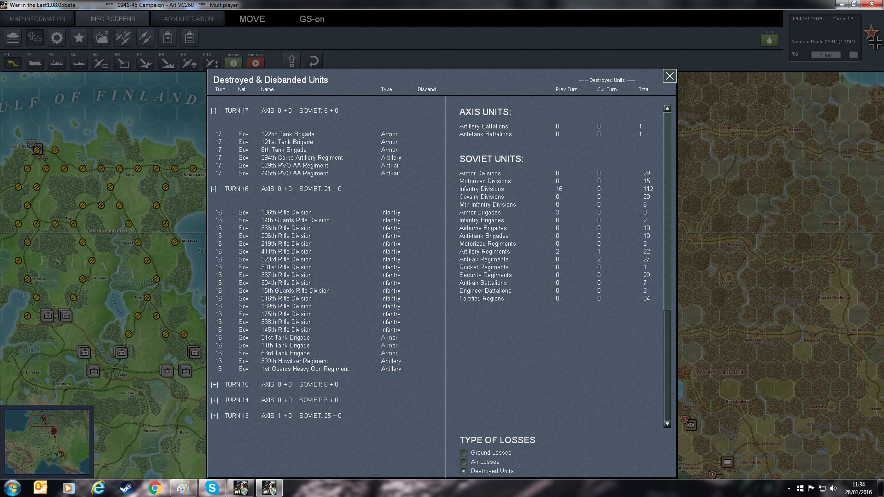
Task: Expand the Turn 13 destroyed units list
Action: click(215, 416)
